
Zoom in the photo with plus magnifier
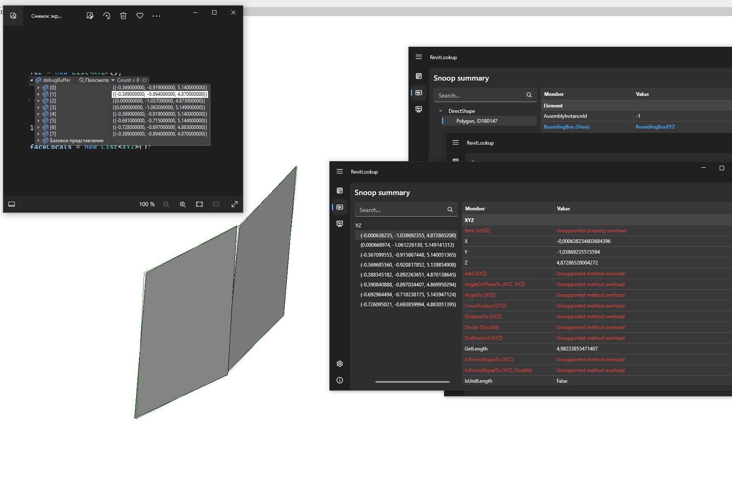(182, 204)
